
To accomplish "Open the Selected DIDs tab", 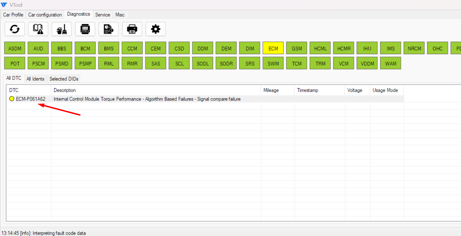I will tap(64, 79).
